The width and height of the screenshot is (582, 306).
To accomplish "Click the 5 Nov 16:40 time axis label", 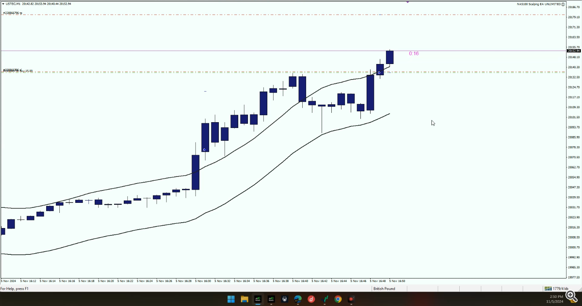I will (x=300, y=281).
